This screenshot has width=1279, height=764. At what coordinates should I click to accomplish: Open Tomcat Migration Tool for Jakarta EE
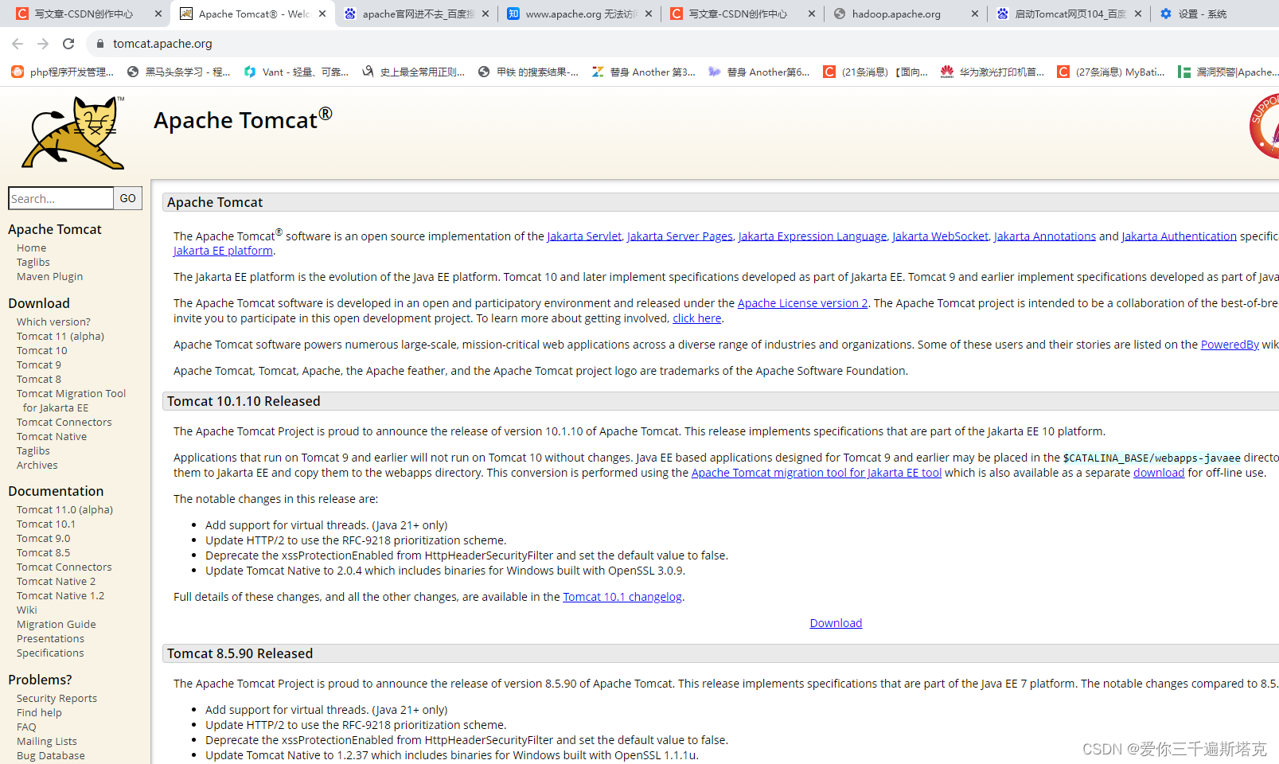(x=71, y=400)
